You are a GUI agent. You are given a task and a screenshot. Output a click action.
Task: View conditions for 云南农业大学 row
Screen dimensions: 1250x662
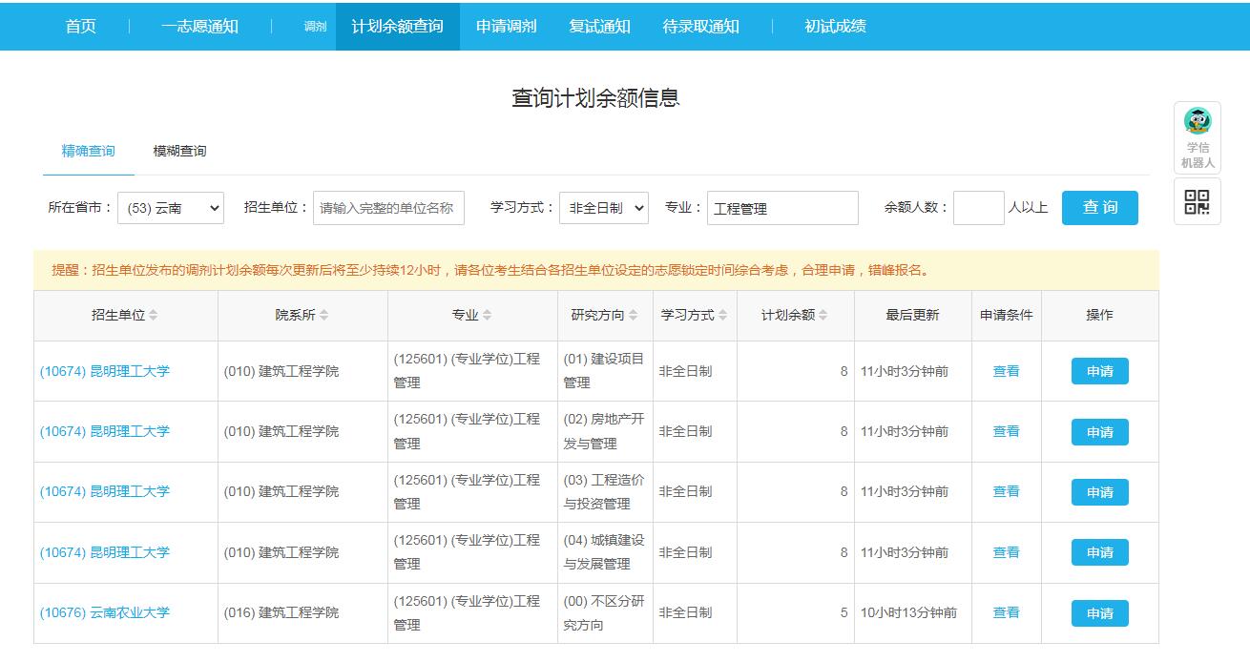(1007, 612)
